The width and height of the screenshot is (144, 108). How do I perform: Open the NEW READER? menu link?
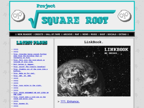25,34
